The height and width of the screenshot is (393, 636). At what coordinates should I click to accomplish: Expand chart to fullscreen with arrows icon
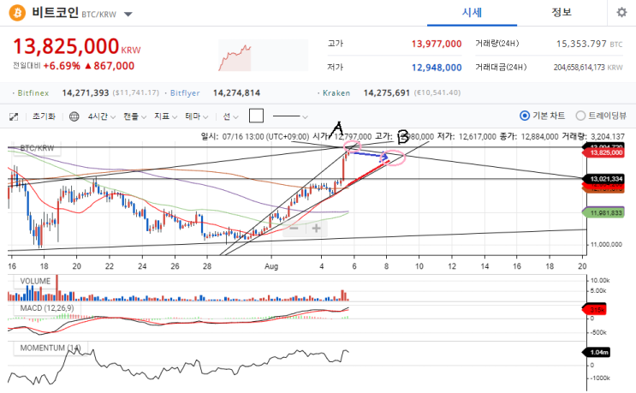14,116
